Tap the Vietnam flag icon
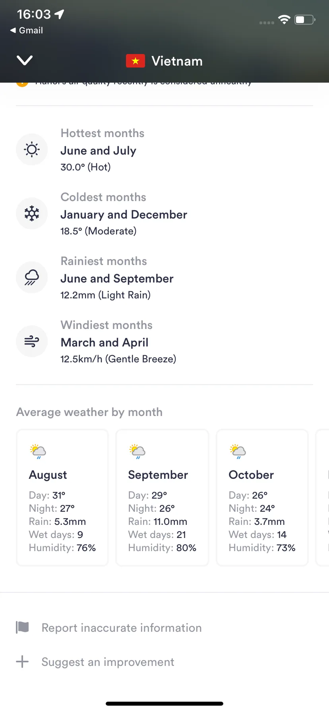The image size is (329, 712). (135, 61)
